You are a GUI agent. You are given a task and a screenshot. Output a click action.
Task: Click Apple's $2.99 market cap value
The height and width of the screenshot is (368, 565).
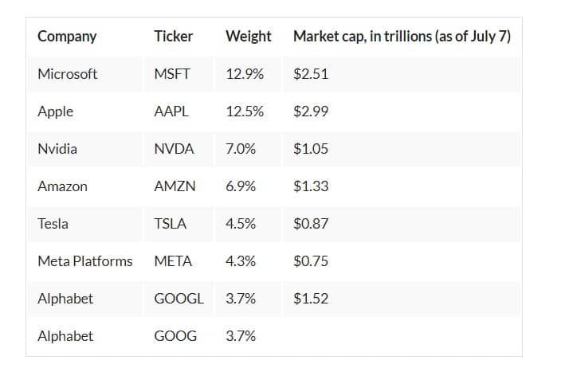pyautogui.click(x=311, y=112)
